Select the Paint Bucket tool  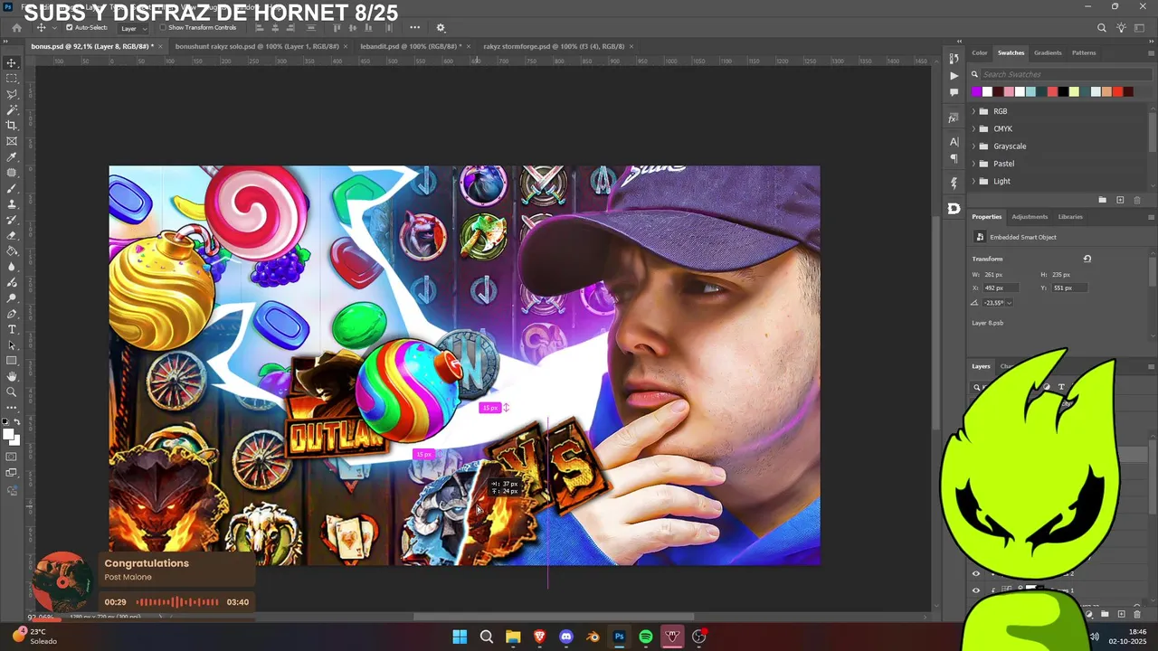pos(12,250)
